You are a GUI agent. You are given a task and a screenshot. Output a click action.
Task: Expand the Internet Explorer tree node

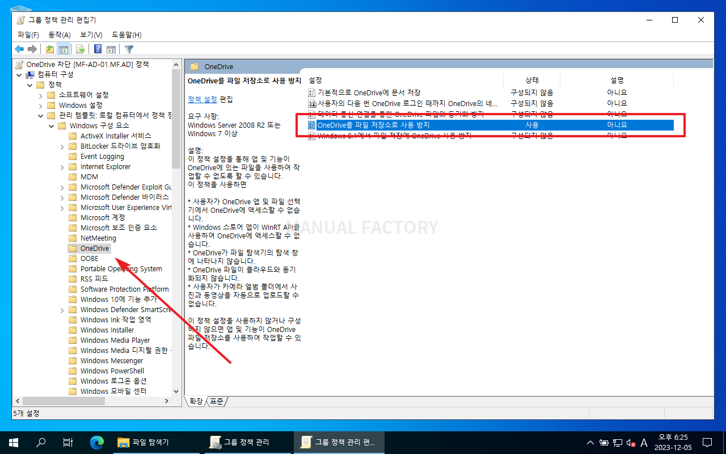pos(62,167)
